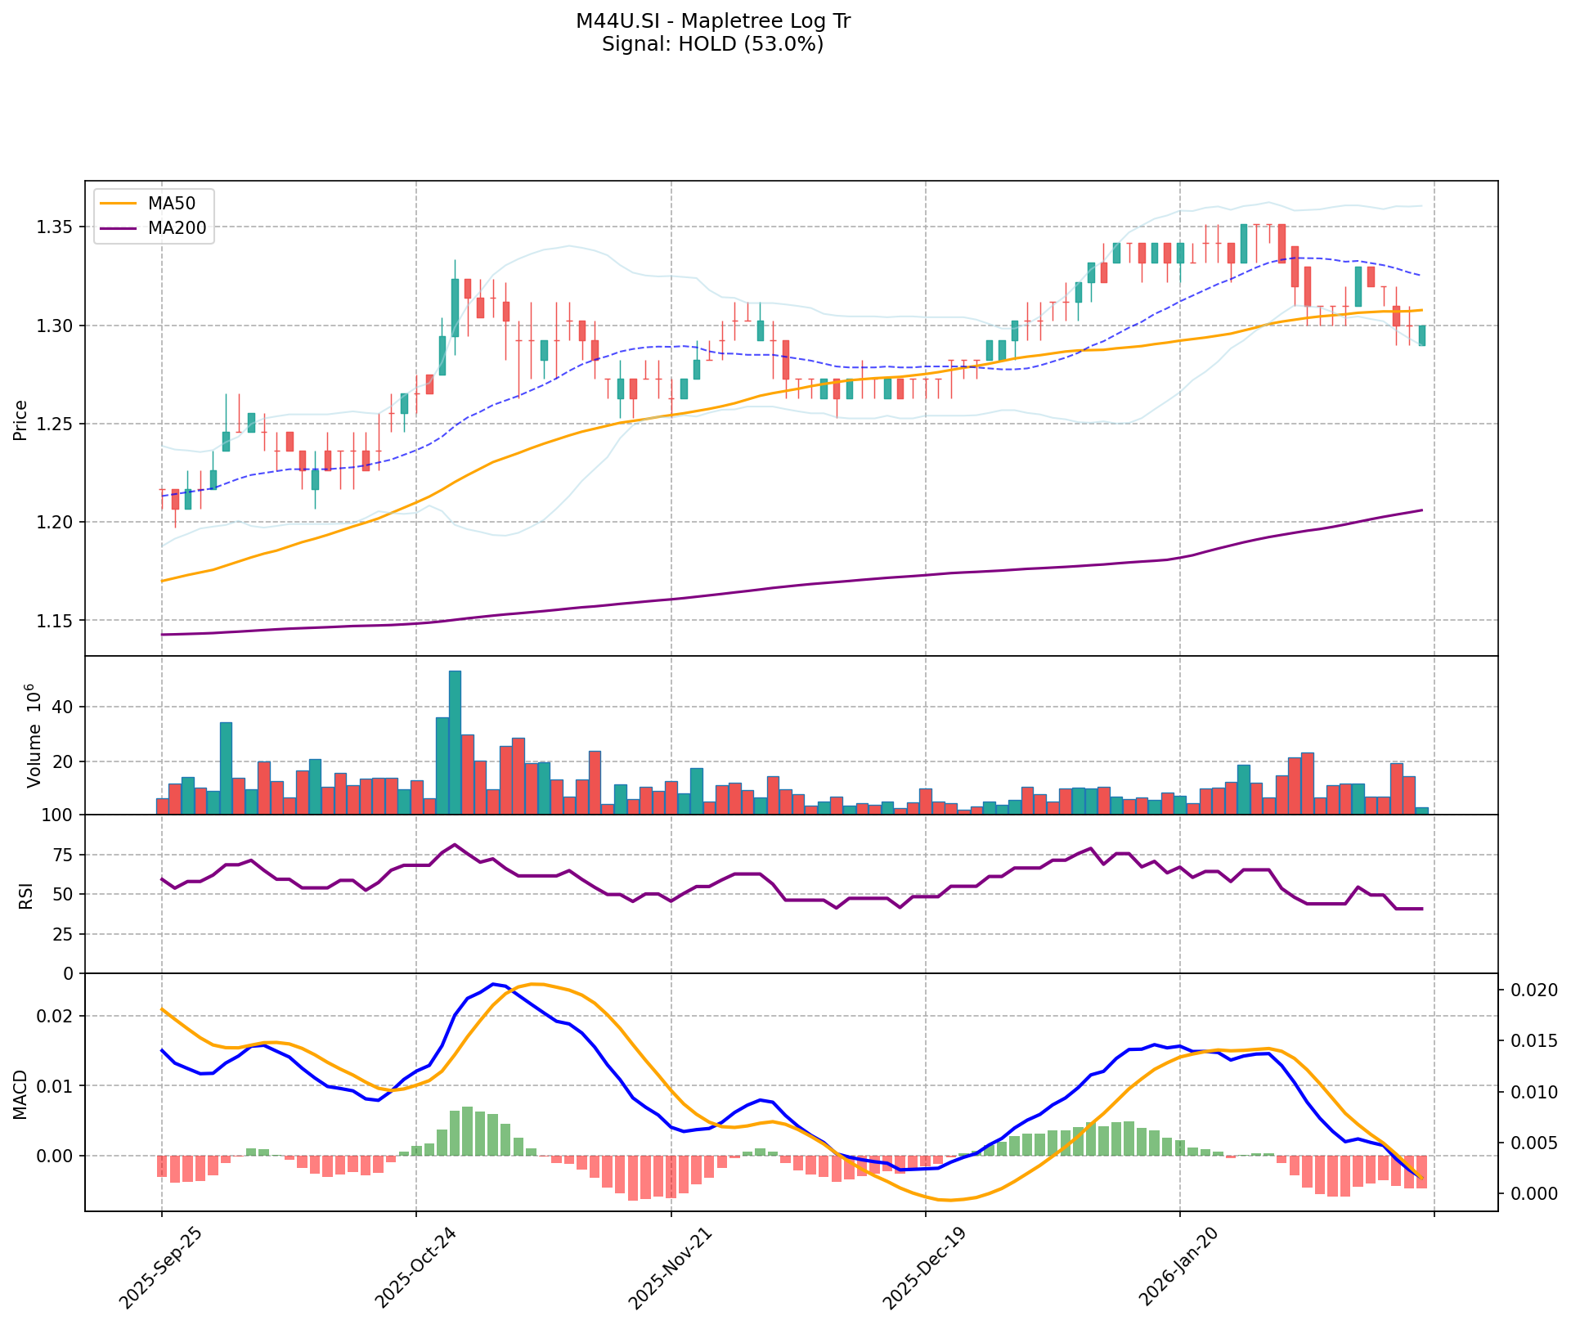This screenshot has height=1325, width=1571.
Task: Click the 1.15 price tick label
Action: click(x=54, y=621)
